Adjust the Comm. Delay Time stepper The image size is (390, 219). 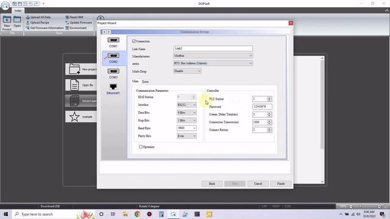(269, 114)
